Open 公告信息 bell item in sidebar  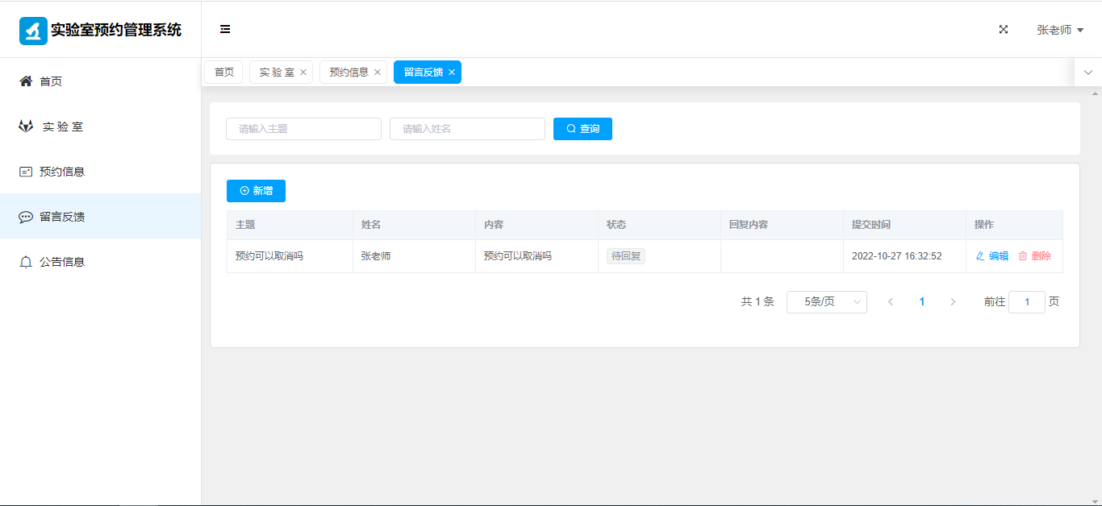[x=61, y=262]
